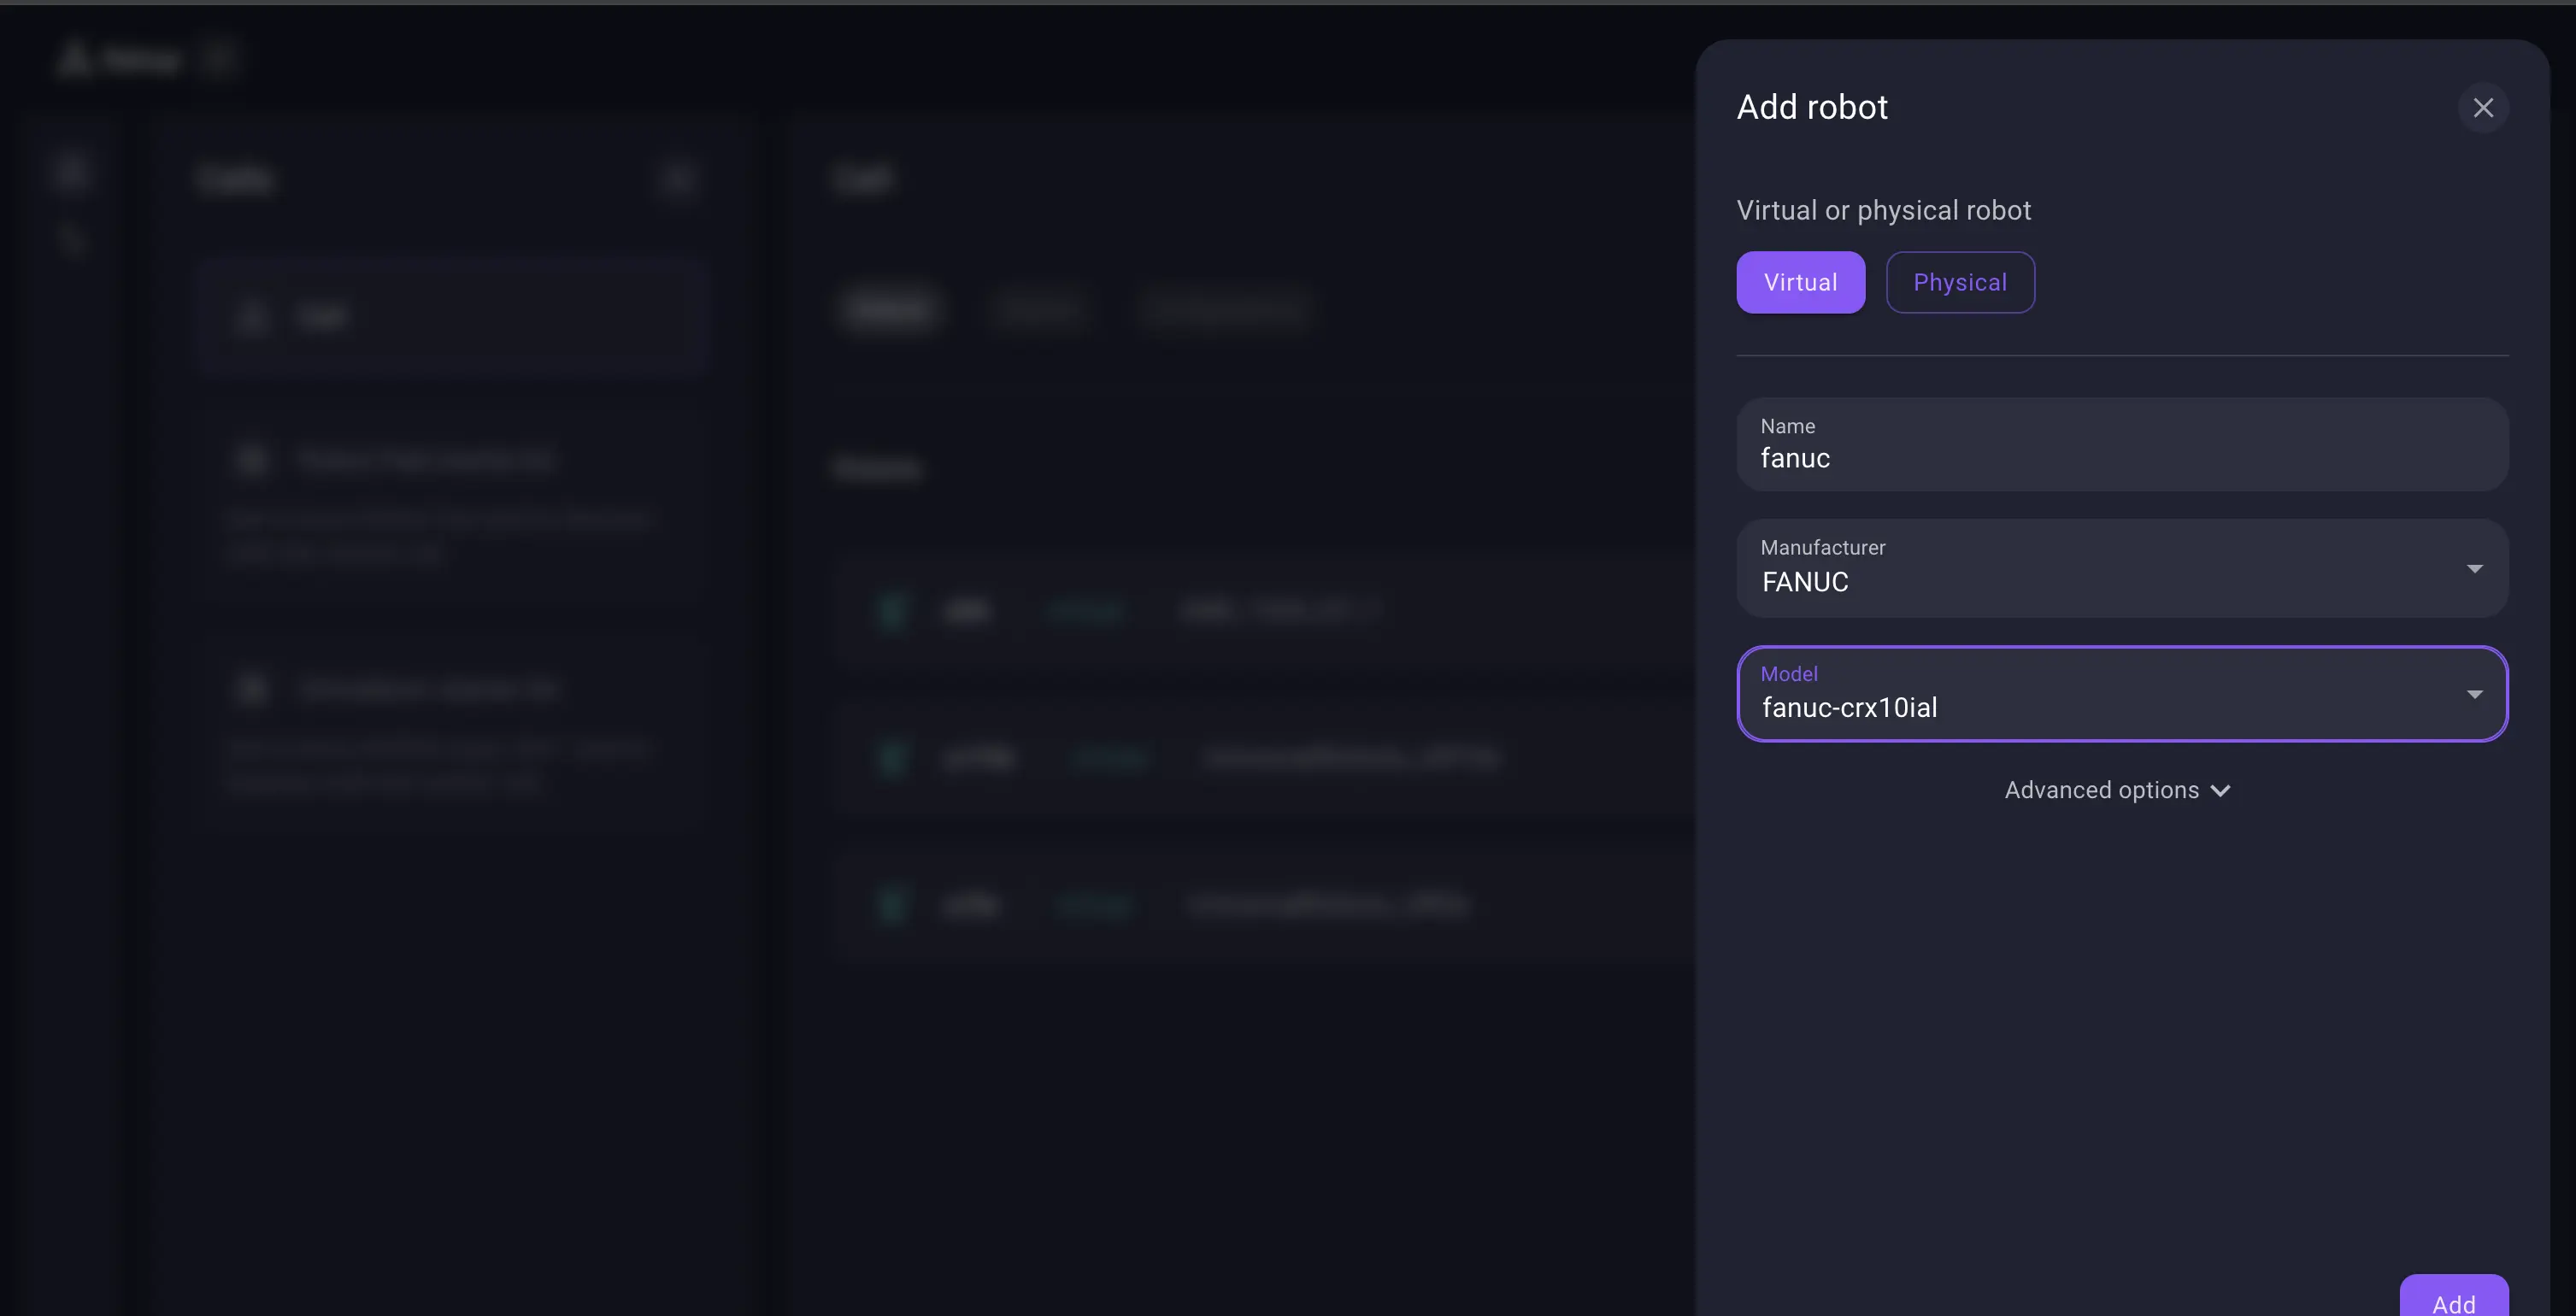Dismiss the Add robot dialog
Viewport: 2576px width, 1316px height.
2484,108
